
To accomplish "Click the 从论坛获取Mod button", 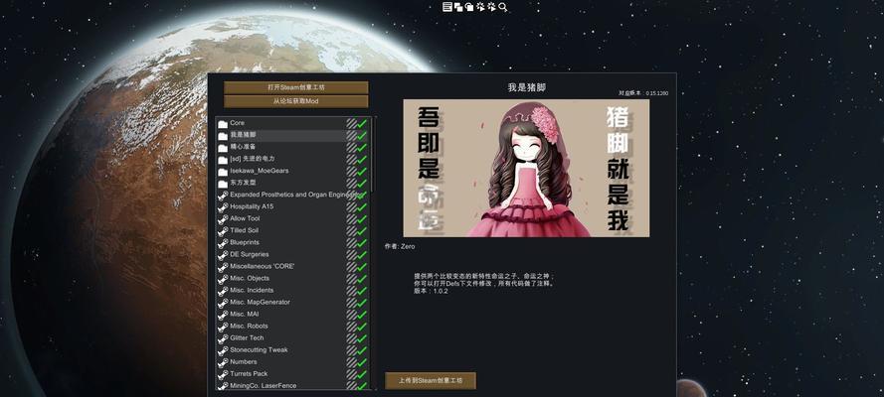I will pos(295,101).
